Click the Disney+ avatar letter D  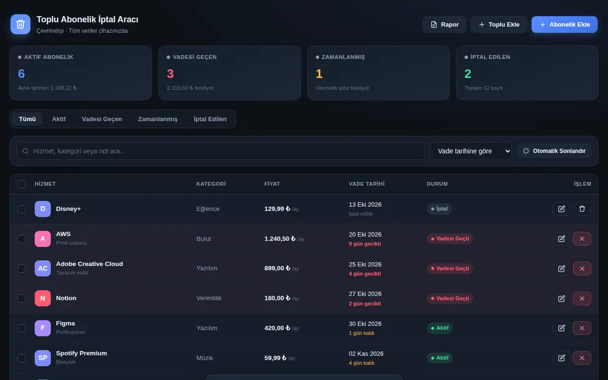coord(43,209)
